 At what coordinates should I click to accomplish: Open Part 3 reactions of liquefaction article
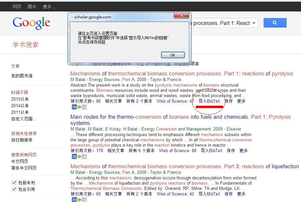185,167
